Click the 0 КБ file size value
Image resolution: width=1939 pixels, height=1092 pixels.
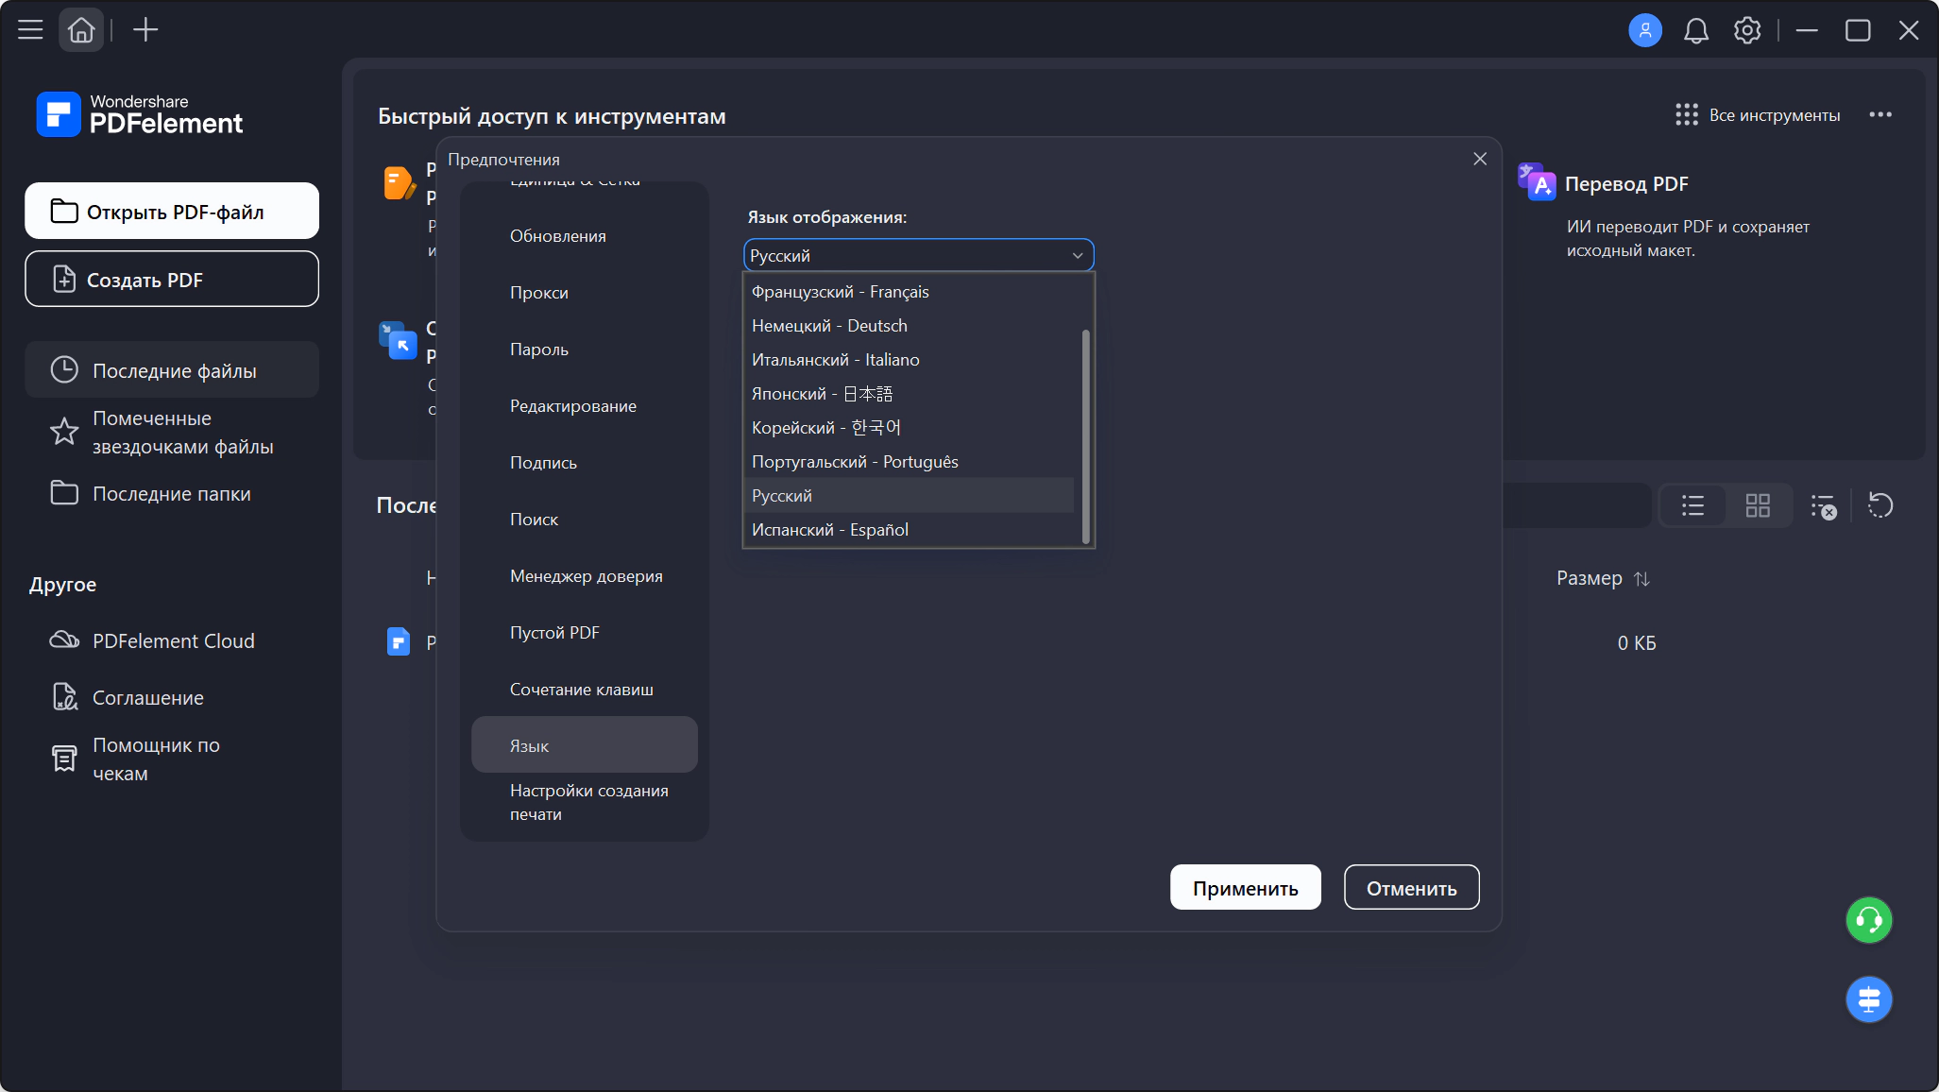point(1636,643)
